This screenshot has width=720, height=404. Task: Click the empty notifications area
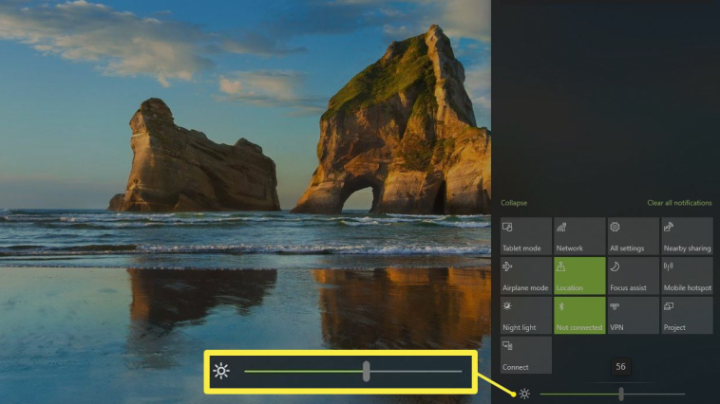point(606,99)
